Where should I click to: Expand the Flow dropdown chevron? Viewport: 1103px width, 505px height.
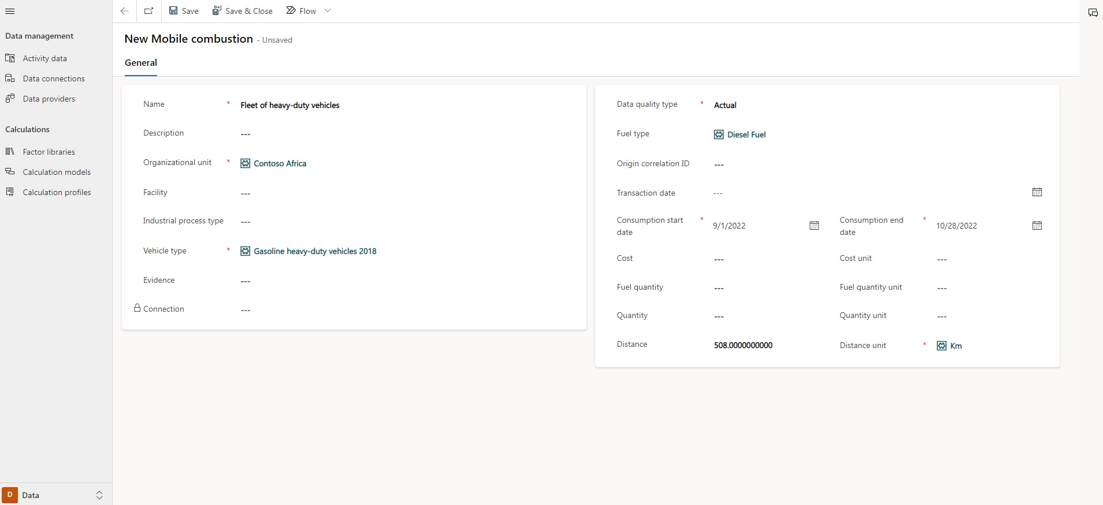pos(328,11)
